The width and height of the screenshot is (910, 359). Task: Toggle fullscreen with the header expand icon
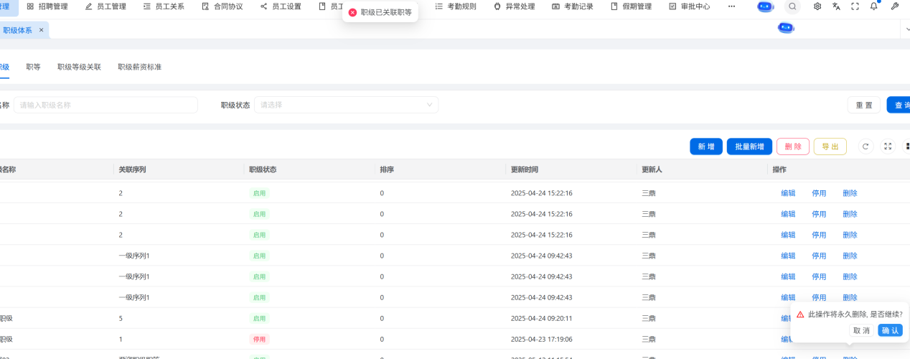[x=855, y=6]
